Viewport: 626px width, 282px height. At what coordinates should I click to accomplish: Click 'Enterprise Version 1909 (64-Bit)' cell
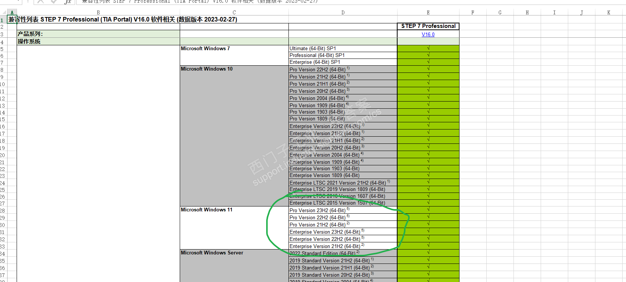pos(343,162)
